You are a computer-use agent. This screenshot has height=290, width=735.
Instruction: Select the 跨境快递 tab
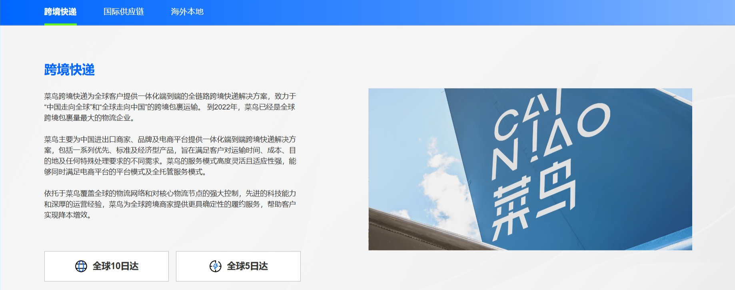point(60,12)
